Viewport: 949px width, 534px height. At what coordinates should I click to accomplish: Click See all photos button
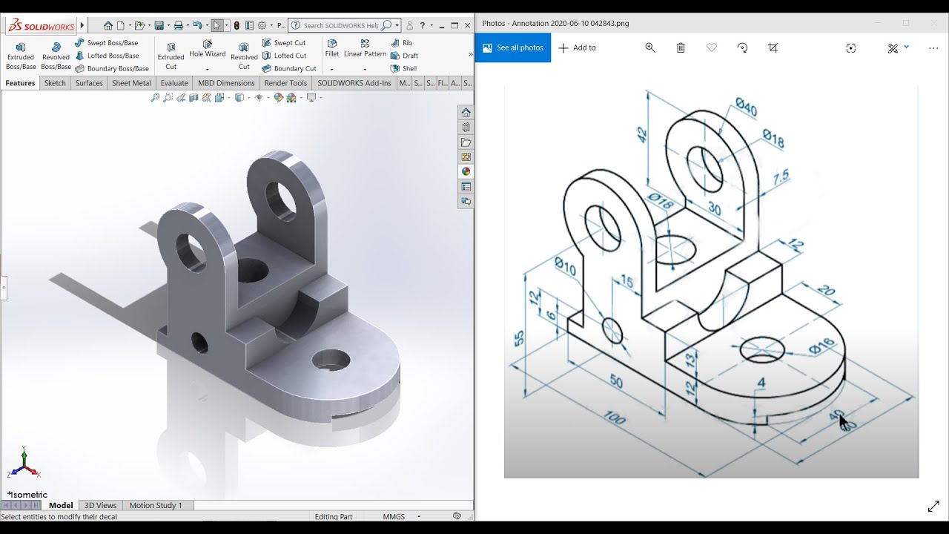point(513,47)
